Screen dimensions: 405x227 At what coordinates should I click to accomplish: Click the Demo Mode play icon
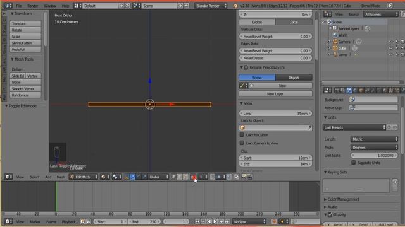[390, 6]
